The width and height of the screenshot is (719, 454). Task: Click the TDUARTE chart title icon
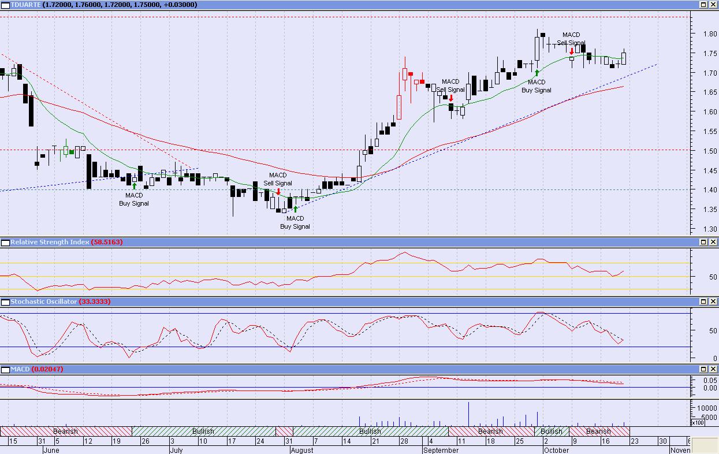tap(5, 5)
